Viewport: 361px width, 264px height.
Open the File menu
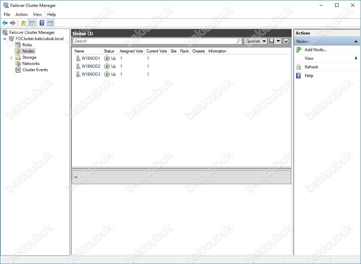[7, 14]
